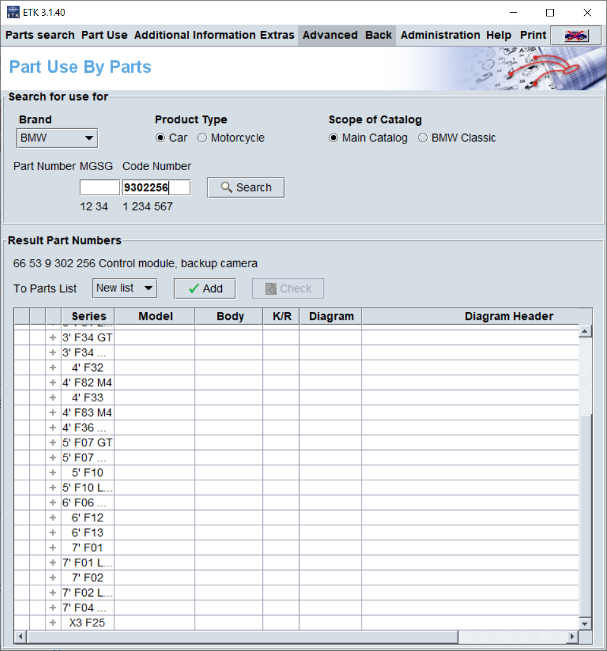Viewport: 607px width, 651px height.
Task: Click the Diagram column header
Action: point(331,317)
